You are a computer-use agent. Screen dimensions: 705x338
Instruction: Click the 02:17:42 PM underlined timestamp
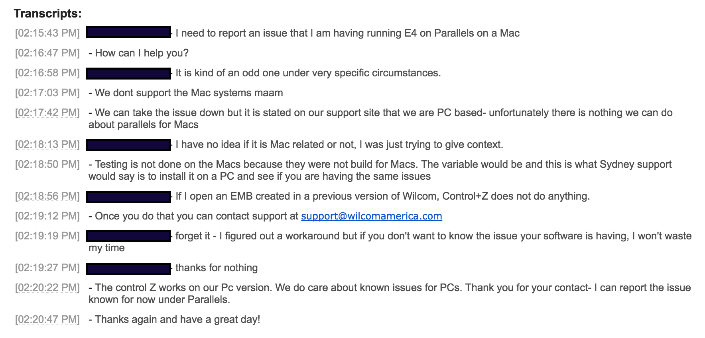coord(47,113)
